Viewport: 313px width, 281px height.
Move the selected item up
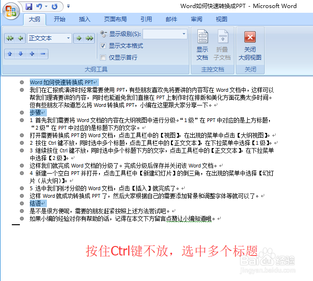click(x=10, y=54)
